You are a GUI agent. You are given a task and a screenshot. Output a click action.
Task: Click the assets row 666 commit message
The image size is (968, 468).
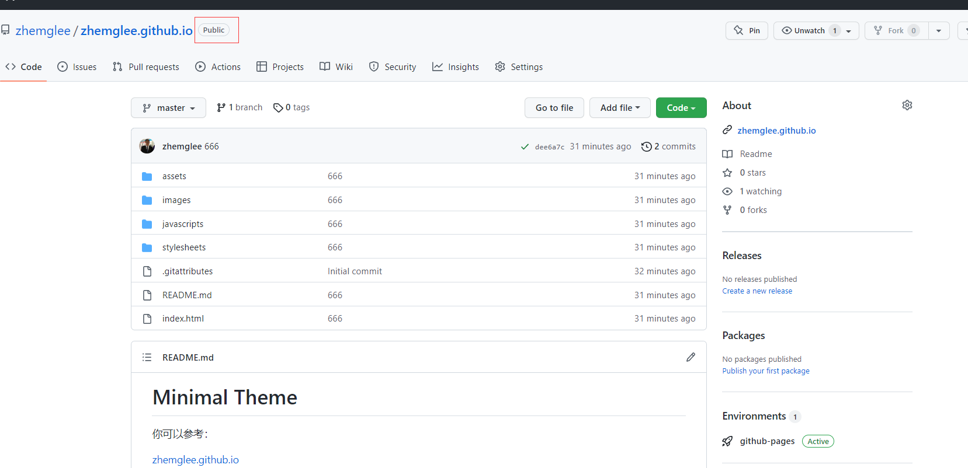click(x=335, y=176)
